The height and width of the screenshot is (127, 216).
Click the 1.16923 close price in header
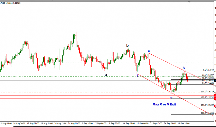(17, 3)
